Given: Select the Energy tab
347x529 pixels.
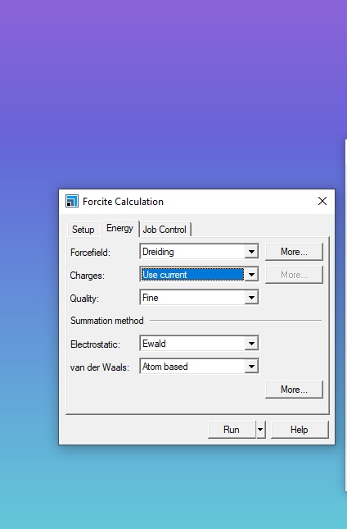Looking at the screenshot, I should 119,228.
